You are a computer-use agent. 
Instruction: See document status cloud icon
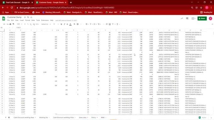(x=31, y=17)
